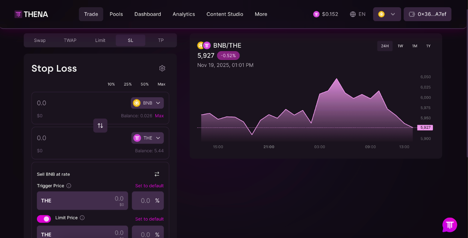Click the connected wallet 0x36...A7ef button
468x238 pixels.
click(x=427, y=14)
